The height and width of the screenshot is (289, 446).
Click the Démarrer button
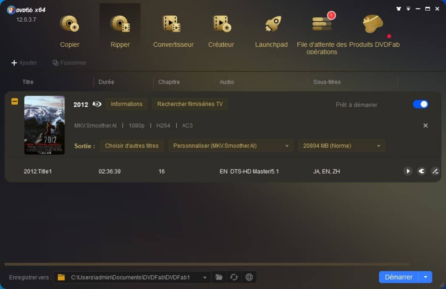pyautogui.click(x=398, y=277)
